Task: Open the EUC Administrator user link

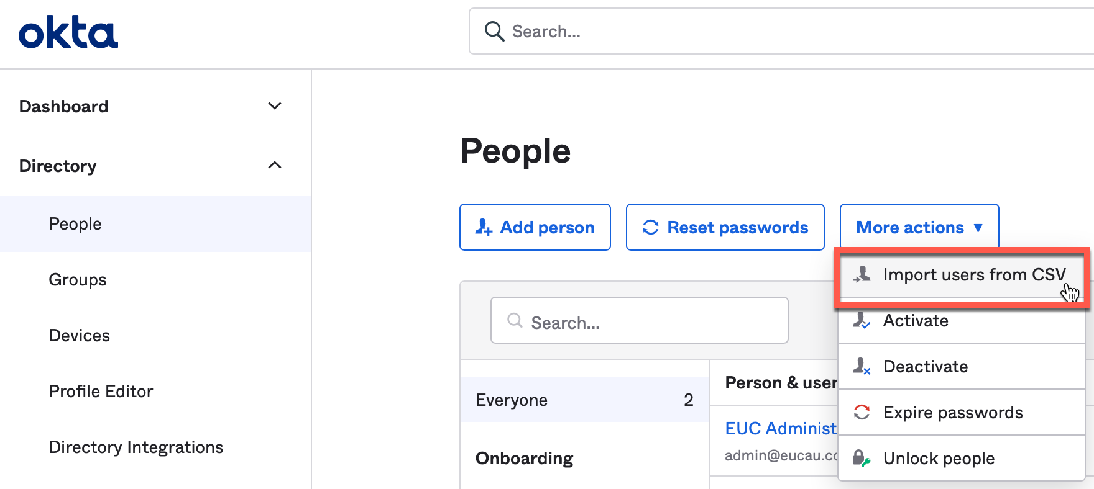Action: click(x=781, y=429)
